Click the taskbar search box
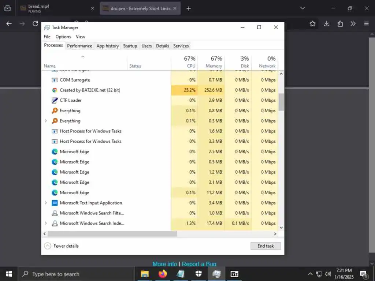This screenshot has height=281, width=375. [x=76, y=274]
